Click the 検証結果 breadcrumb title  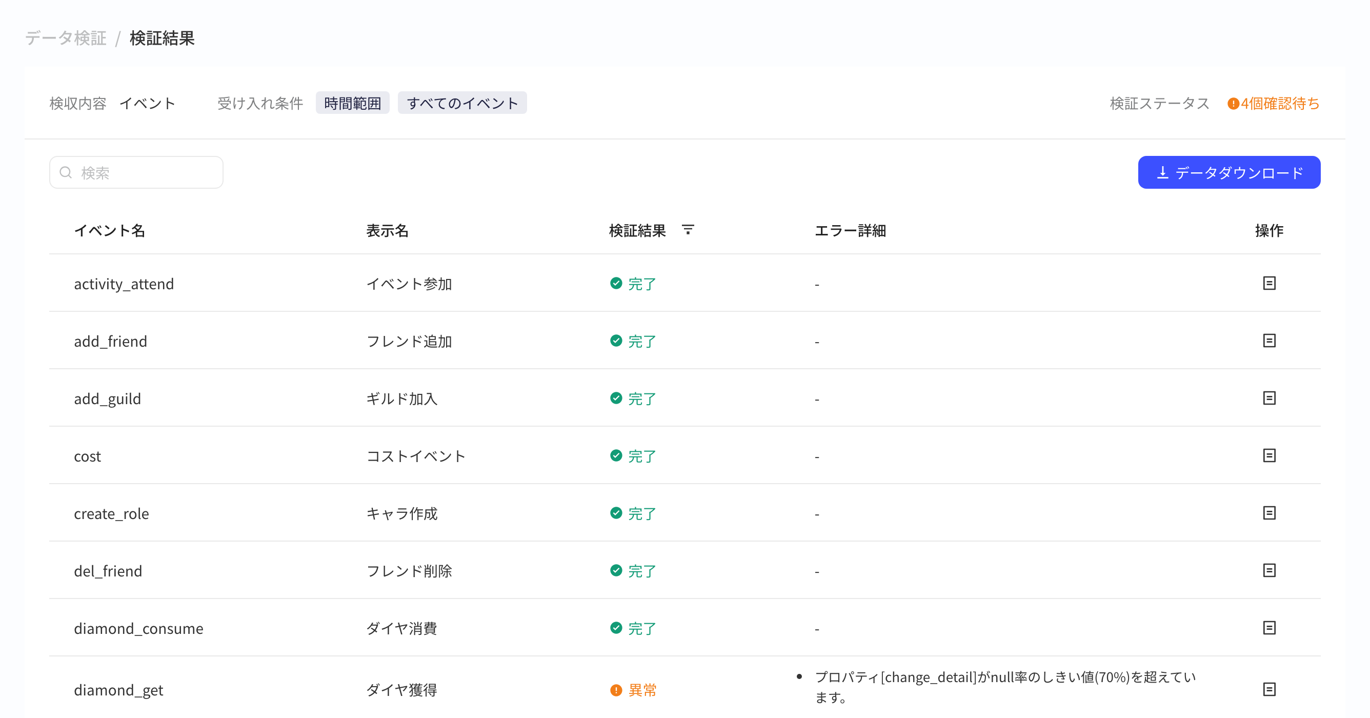coord(162,38)
